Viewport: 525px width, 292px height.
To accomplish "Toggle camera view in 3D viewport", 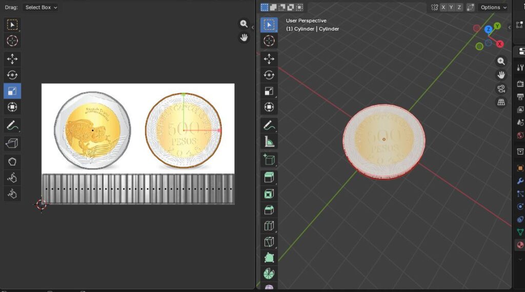I will 501,89.
